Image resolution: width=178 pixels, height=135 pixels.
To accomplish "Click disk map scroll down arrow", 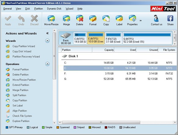I will pos(175,44).
